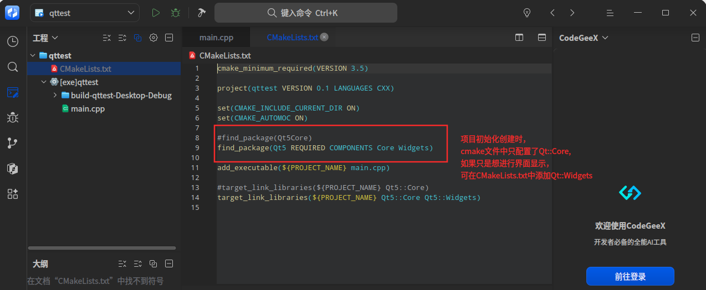Run the qttest project
The height and width of the screenshot is (290, 706).
[156, 13]
